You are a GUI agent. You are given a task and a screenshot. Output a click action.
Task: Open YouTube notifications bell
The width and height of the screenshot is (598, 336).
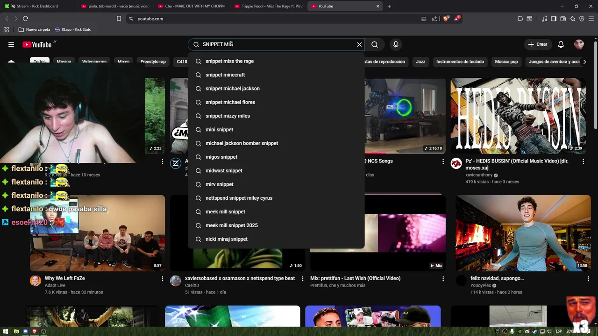click(561, 44)
